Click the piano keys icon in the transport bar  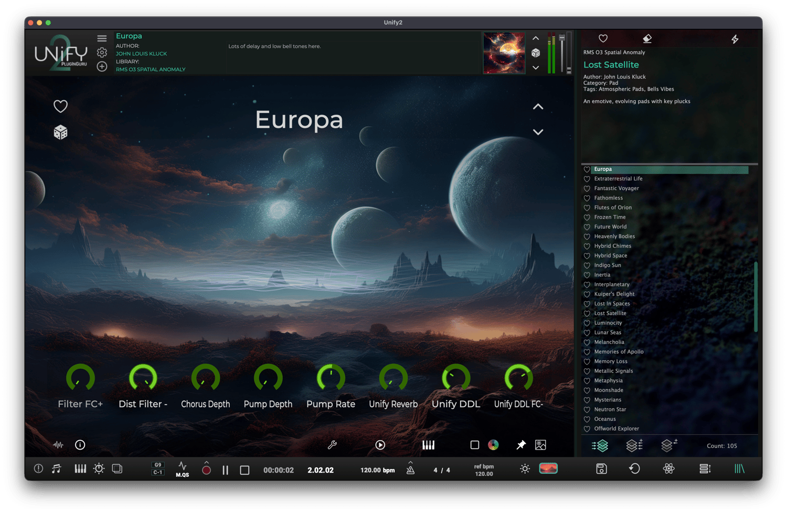click(x=80, y=468)
